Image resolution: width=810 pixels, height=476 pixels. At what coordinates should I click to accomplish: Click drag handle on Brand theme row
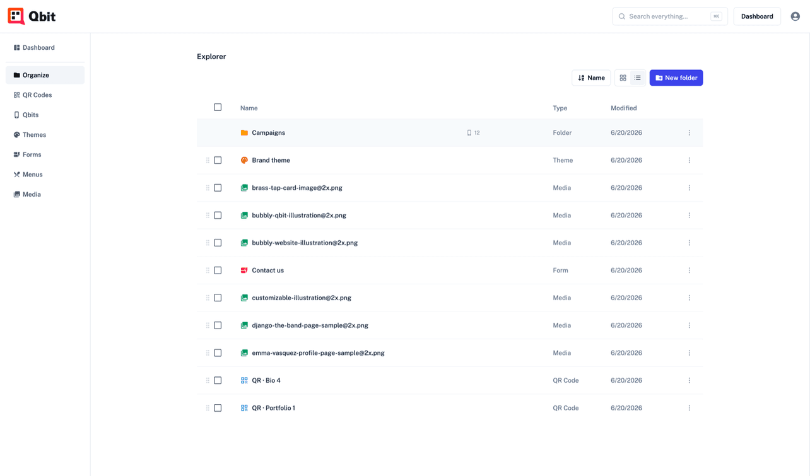coord(208,160)
